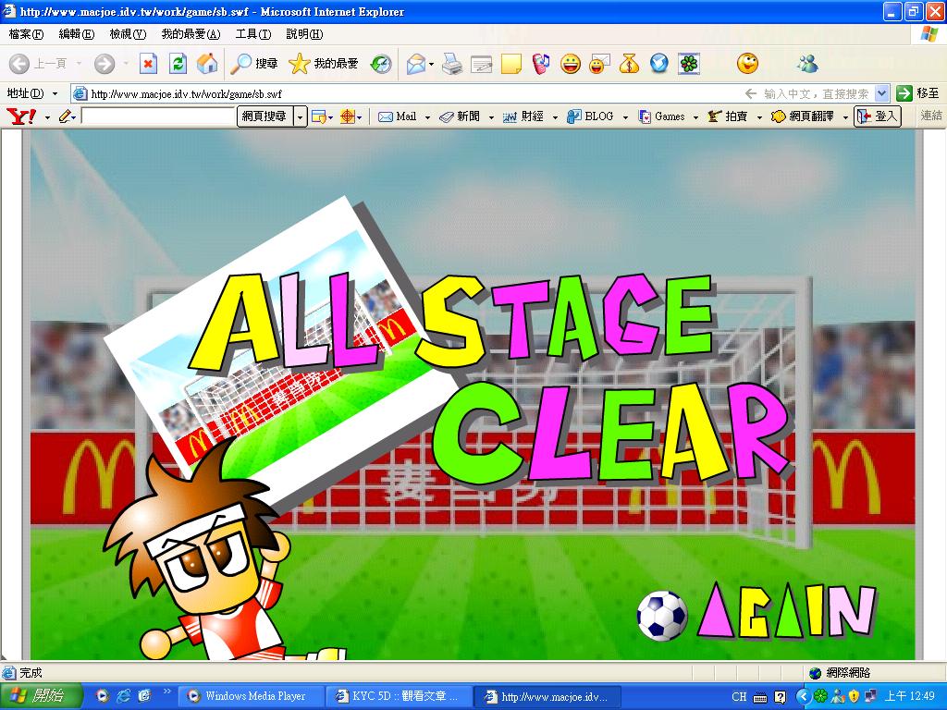Click AGAIN to replay the game

[787, 611]
